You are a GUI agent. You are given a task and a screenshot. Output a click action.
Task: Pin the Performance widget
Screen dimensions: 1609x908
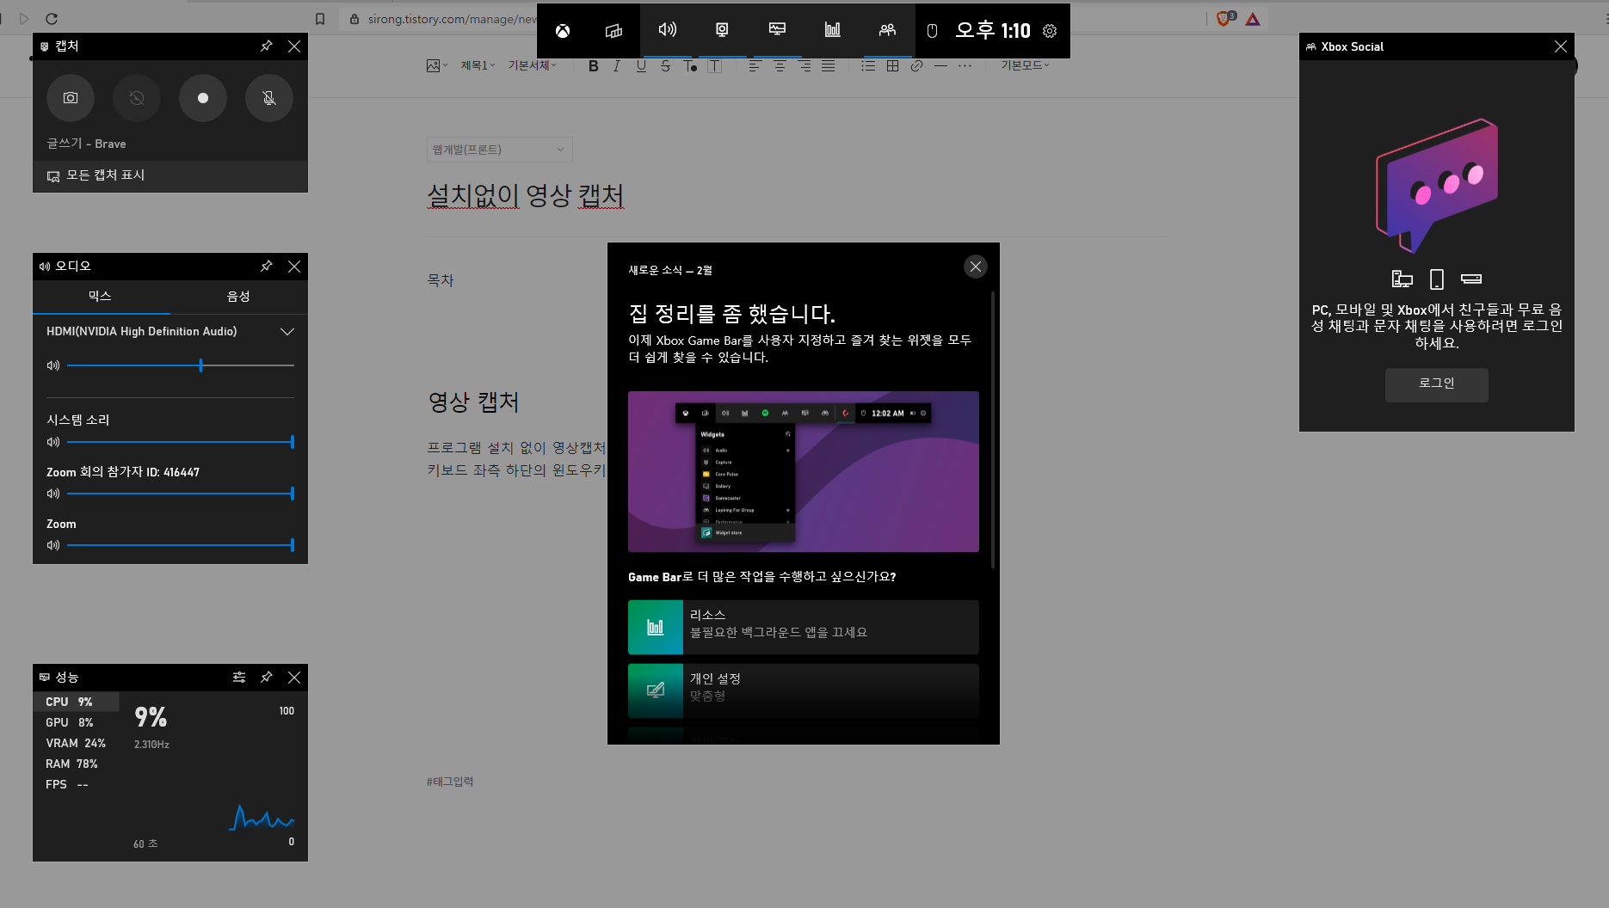tap(267, 678)
